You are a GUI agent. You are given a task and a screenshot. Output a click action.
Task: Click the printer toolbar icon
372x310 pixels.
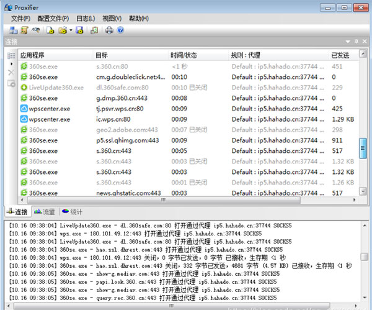[109, 30]
